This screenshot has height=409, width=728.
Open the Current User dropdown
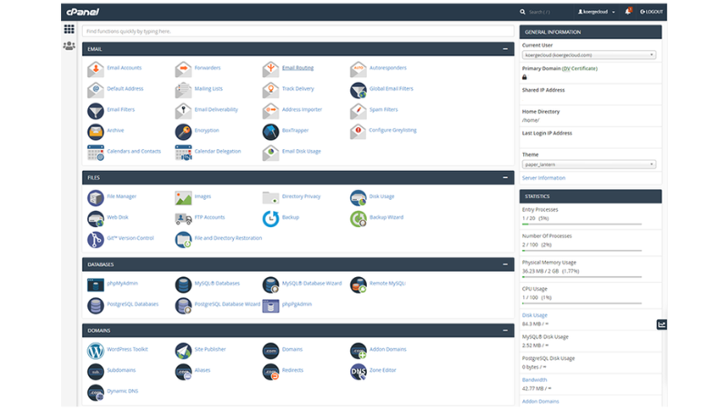point(589,55)
